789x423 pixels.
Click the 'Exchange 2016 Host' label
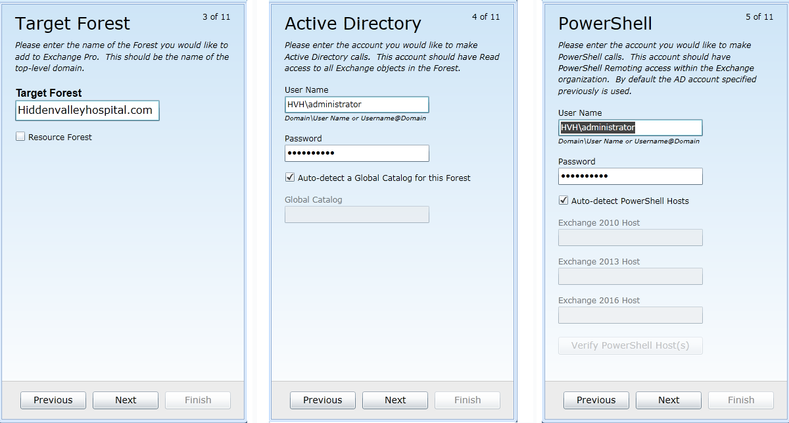pos(599,300)
